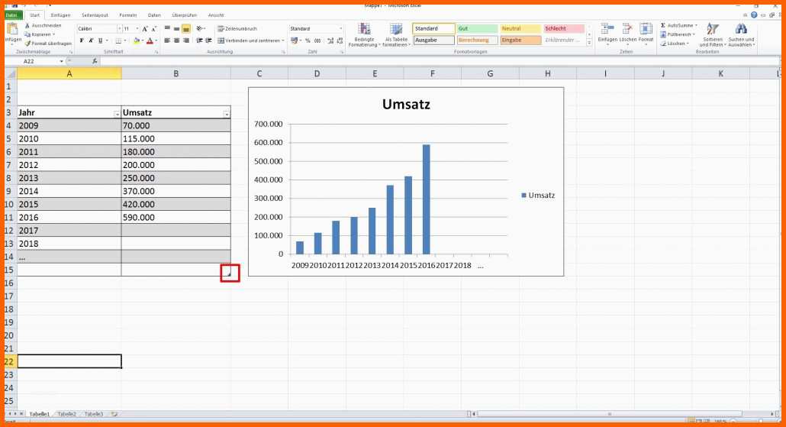Image resolution: width=786 pixels, height=427 pixels.
Task: Open Suchen und Auswählen menu
Action: [x=741, y=35]
